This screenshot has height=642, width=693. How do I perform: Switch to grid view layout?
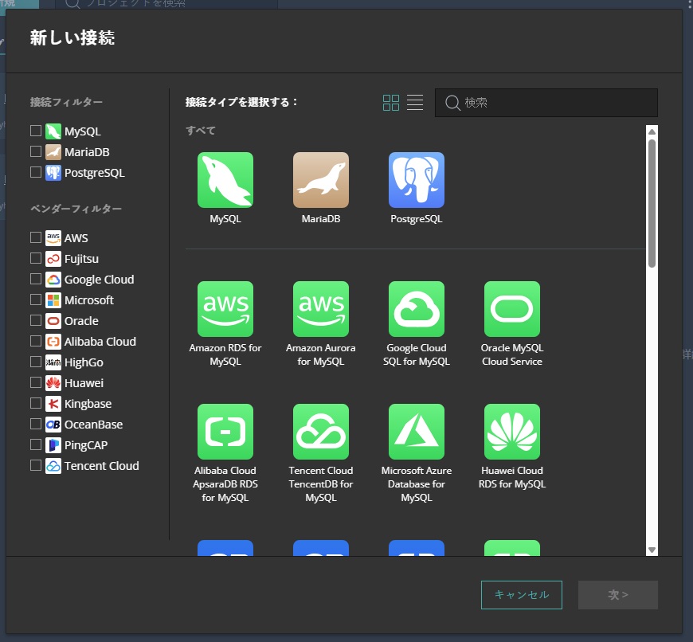tap(391, 103)
